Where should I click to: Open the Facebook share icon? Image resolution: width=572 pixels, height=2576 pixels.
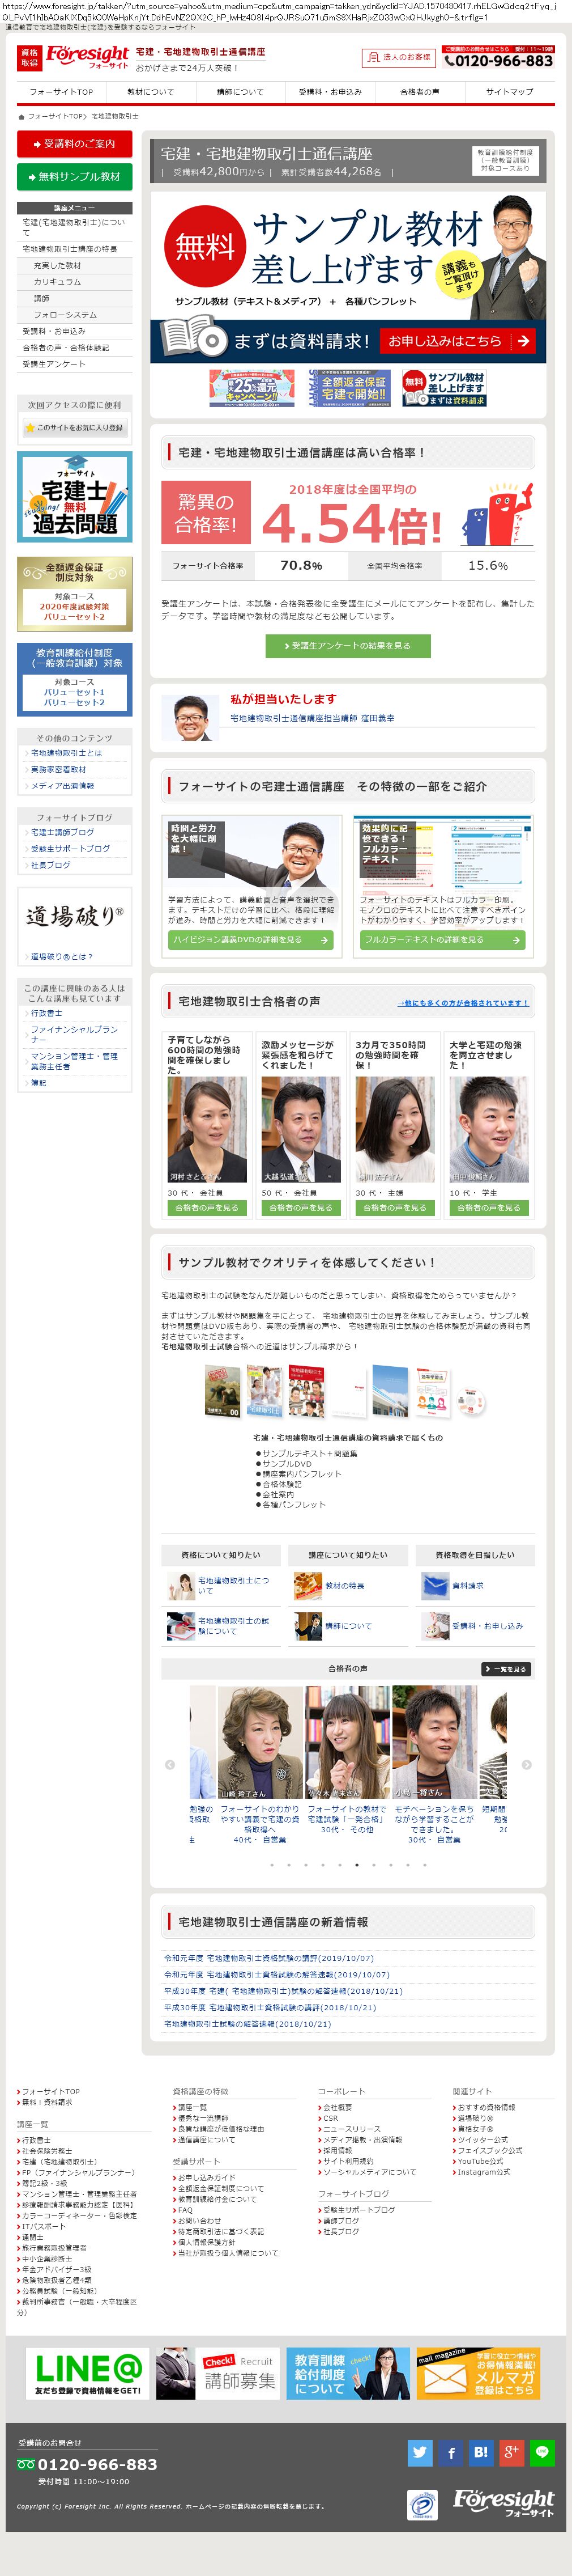(450, 2452)
